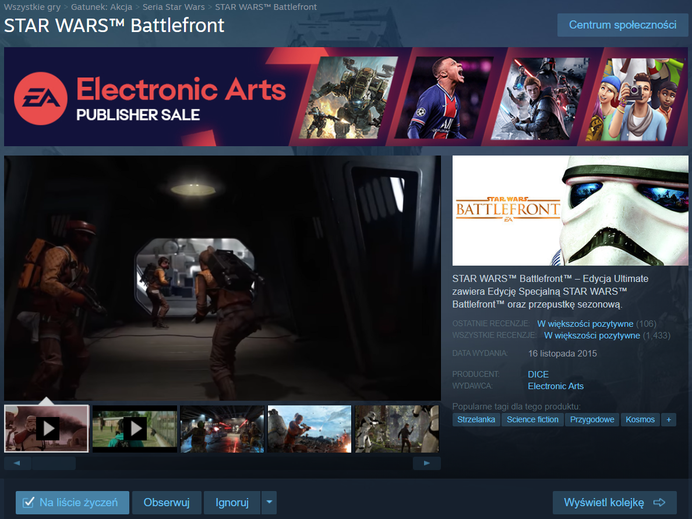The image size is (692, 519).
Task: Click the right arrow of thumbnail strip
Action: 427,463
